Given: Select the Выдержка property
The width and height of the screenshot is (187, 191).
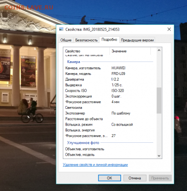Looking at the screenshot, I should click(x=73, y=85).
